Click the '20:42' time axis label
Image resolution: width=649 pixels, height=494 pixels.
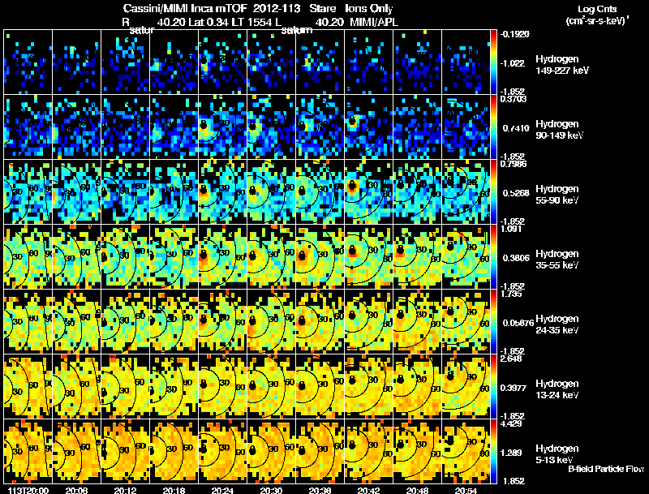(x=368, y=491)
